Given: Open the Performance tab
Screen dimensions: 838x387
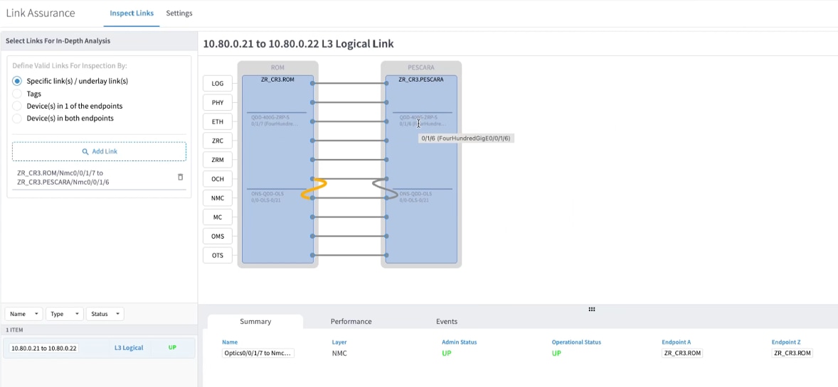Looking at the screenshot, I should point(351,322).
